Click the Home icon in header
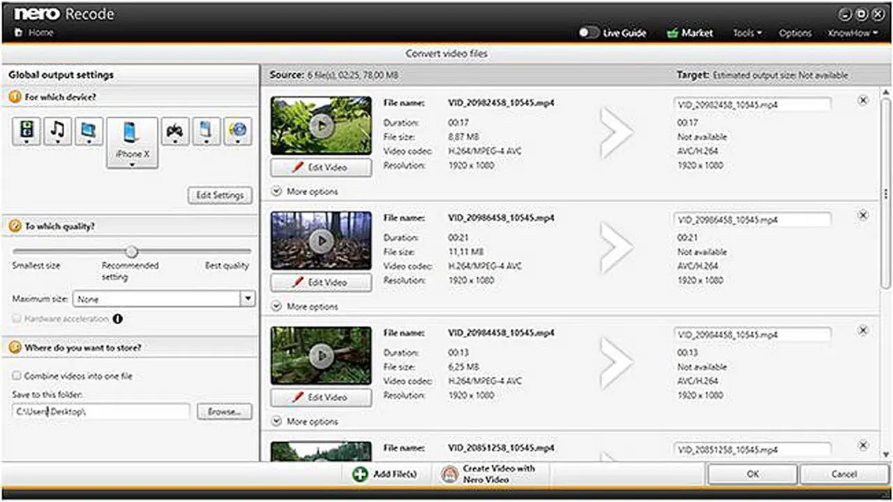The height and width of the screenshot is (502, 893). tap(17, 33)
